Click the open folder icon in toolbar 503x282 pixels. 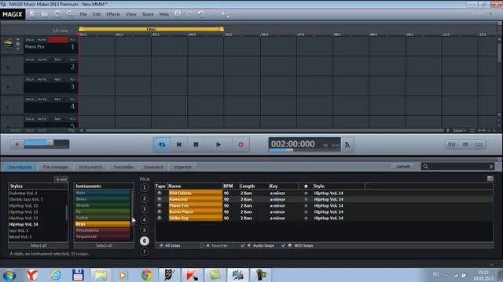[45, 14]
